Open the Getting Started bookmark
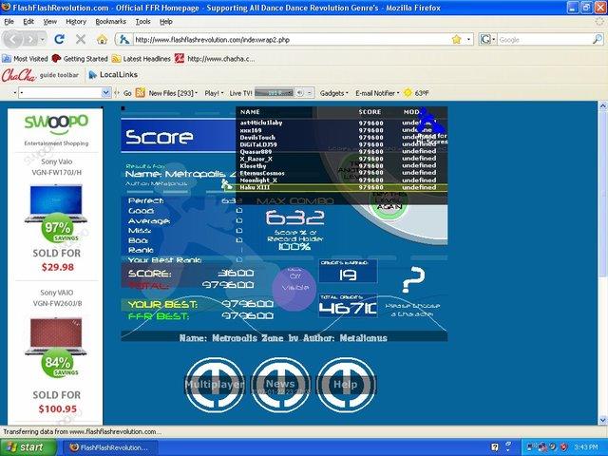 [80, 59]
